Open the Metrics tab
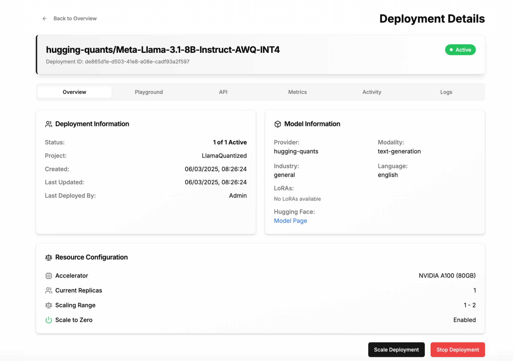The width and height of the screenshot is (513, 361). [x=297, y=92]
